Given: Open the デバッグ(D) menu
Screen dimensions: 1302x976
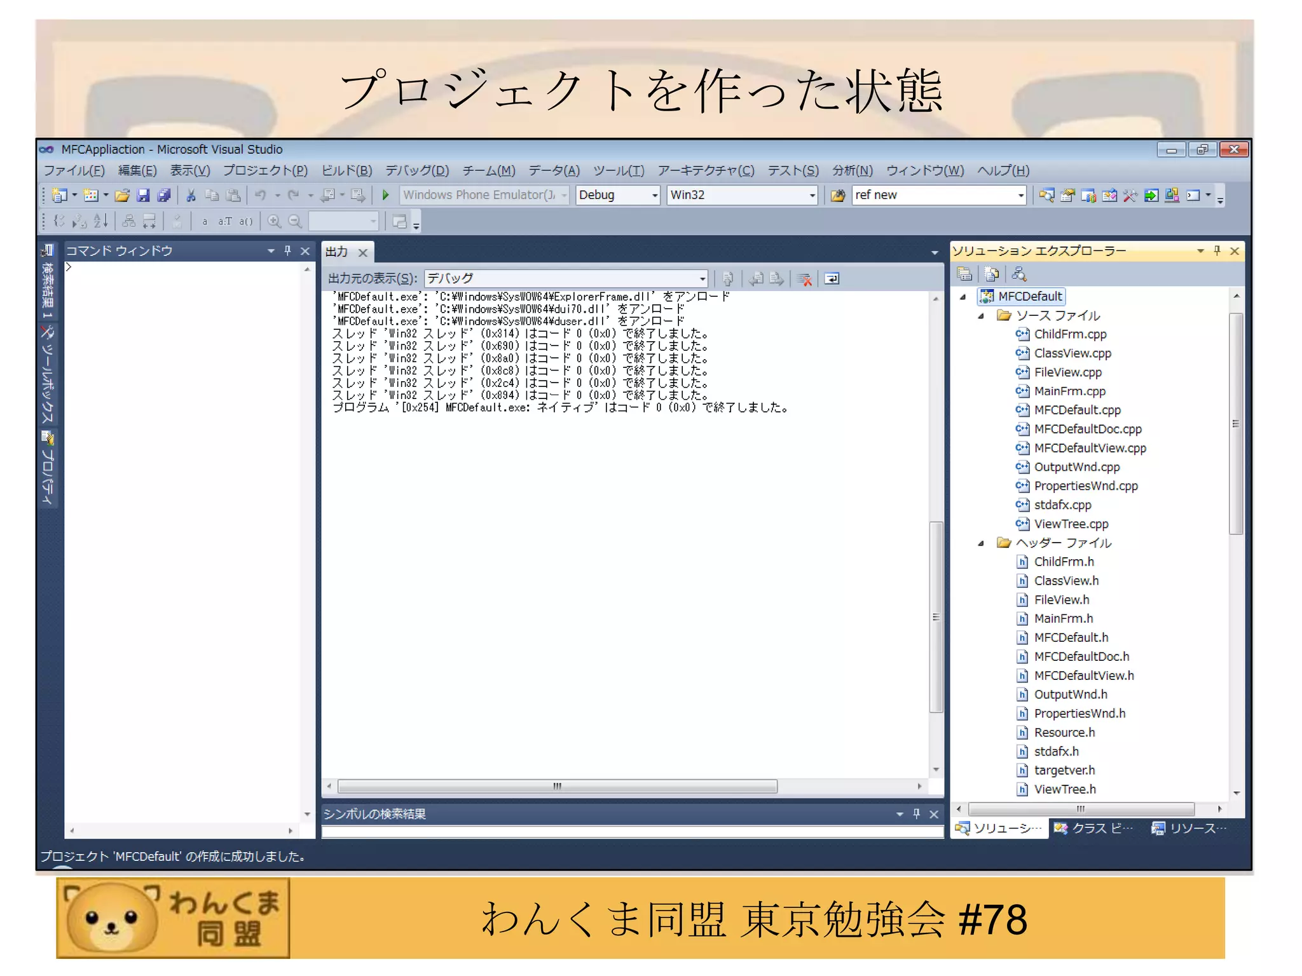Looking at the screenshot, I should click(x=417, y=170).
